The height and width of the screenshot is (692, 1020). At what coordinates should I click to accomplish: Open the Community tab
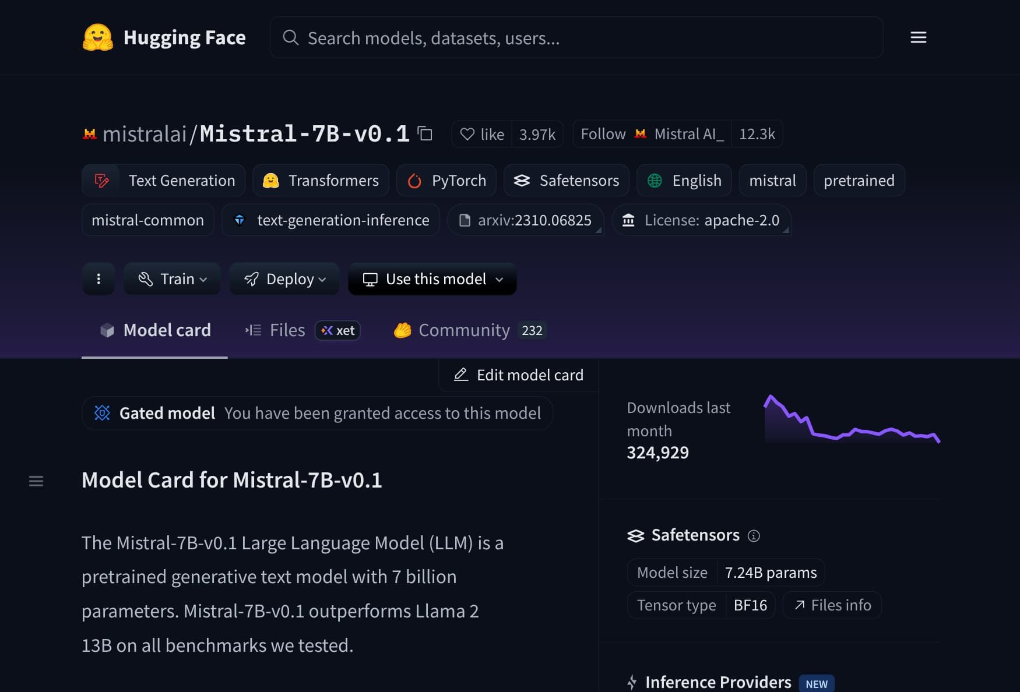463,330
